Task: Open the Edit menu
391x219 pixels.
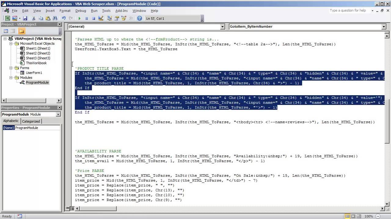Action: point(25,11)
